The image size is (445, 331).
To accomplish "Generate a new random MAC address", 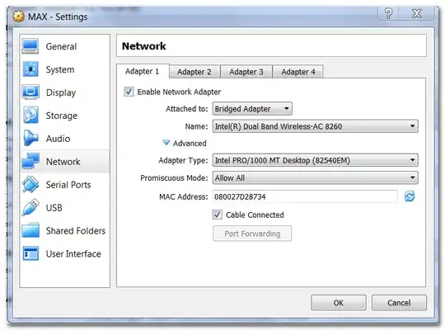I will click(410, 196).
